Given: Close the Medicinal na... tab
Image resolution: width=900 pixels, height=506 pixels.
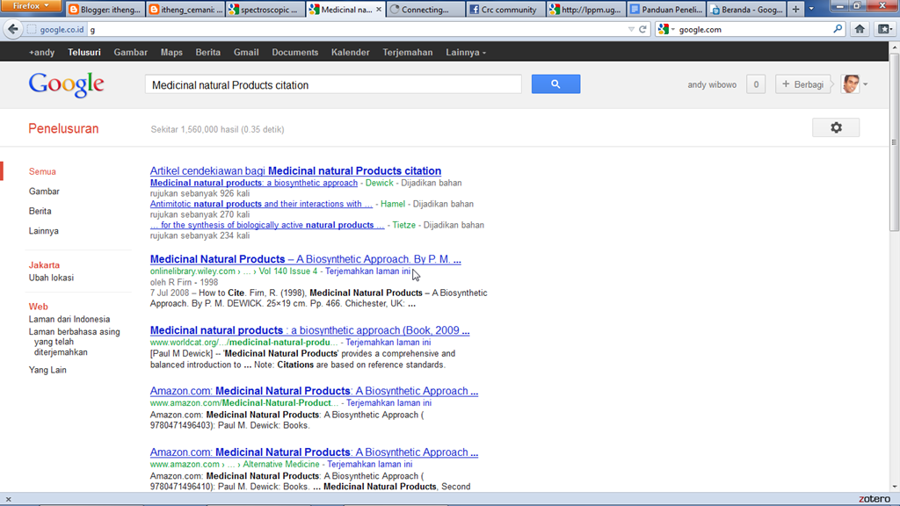Looking at the screenshot, I should (378, 9).
